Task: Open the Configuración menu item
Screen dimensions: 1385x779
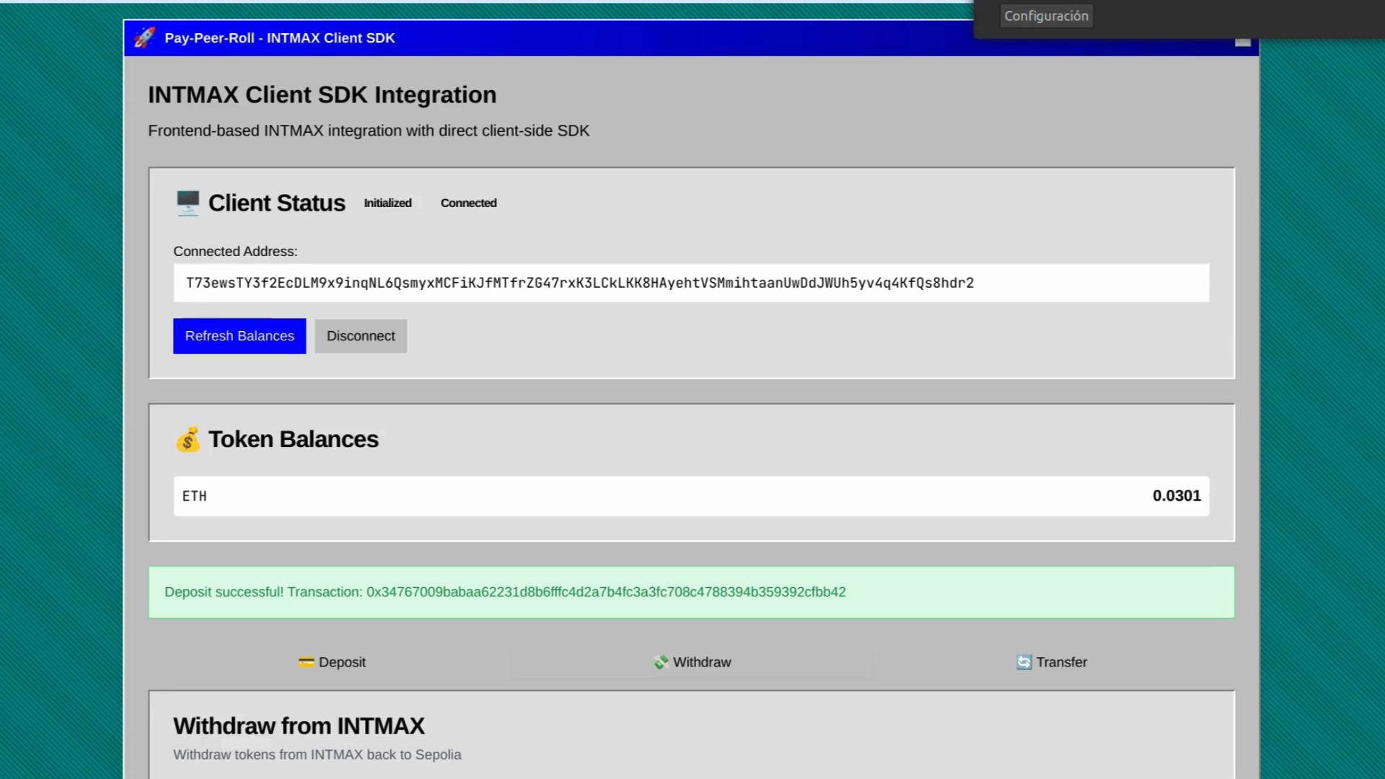Action: pos(1046,16)
